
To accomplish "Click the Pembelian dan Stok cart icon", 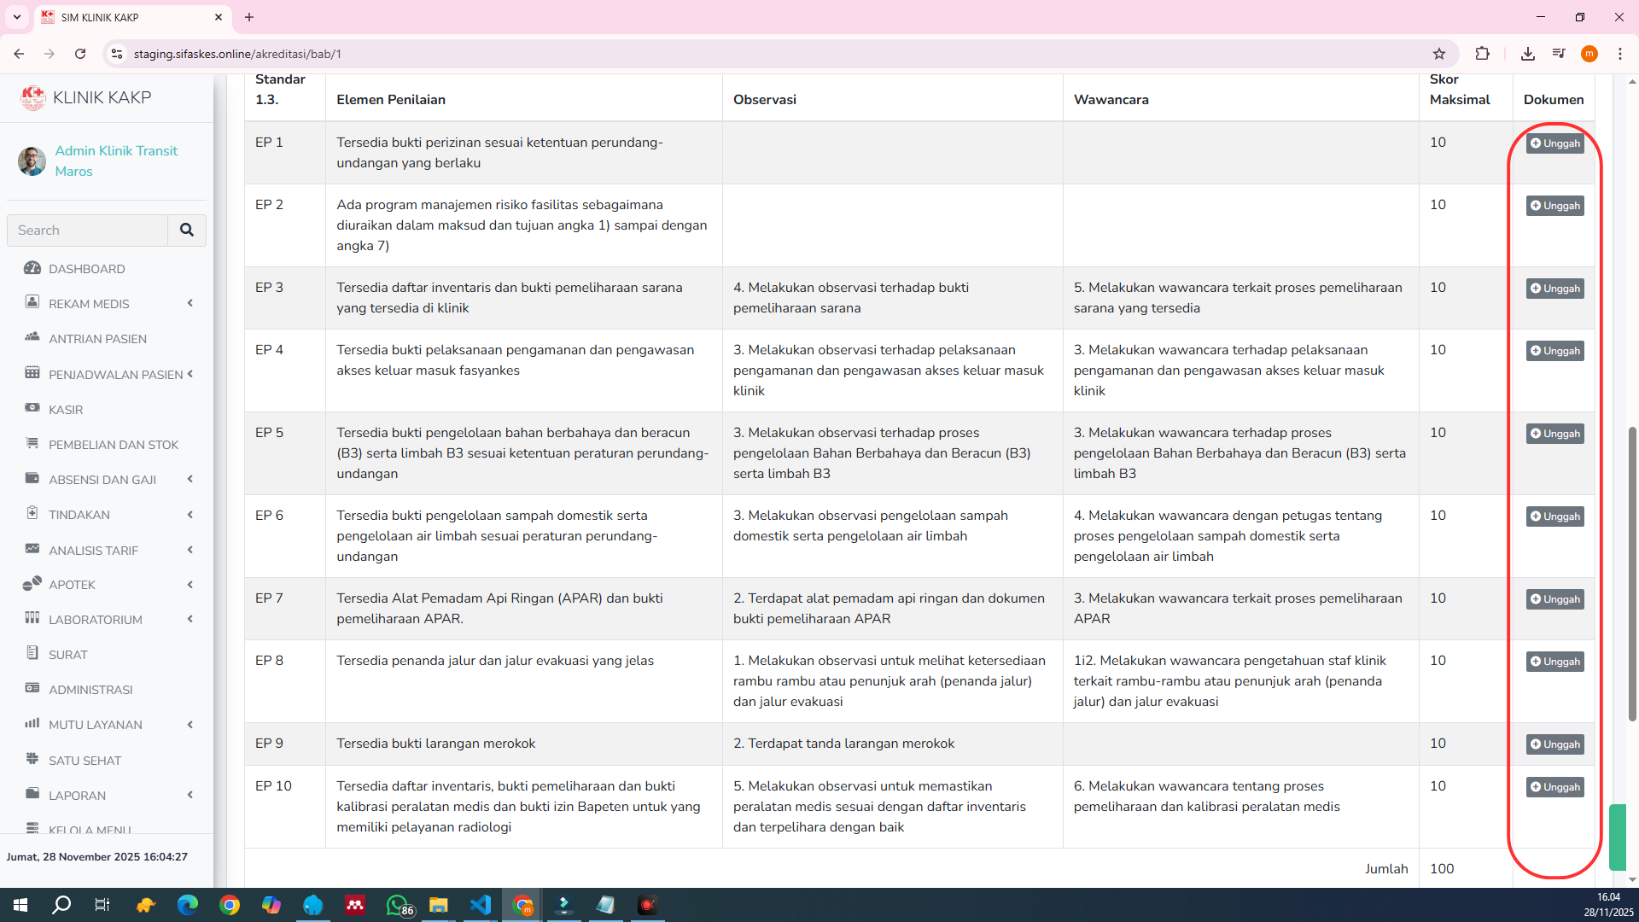I will pos(32,443).
